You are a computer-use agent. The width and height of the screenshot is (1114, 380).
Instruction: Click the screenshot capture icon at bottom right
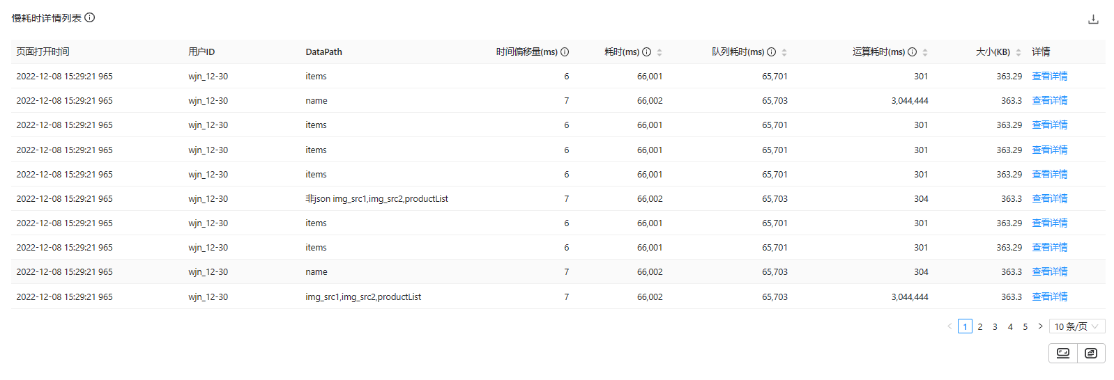click(1062, 353)
